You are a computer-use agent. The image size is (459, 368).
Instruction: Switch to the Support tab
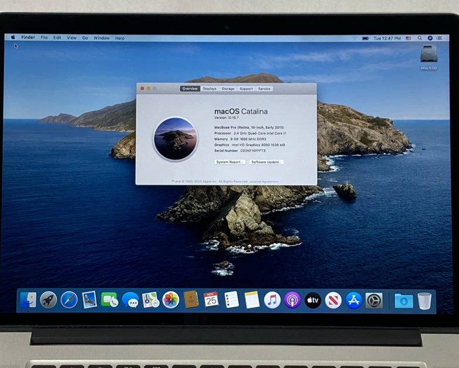pos(246,89)
